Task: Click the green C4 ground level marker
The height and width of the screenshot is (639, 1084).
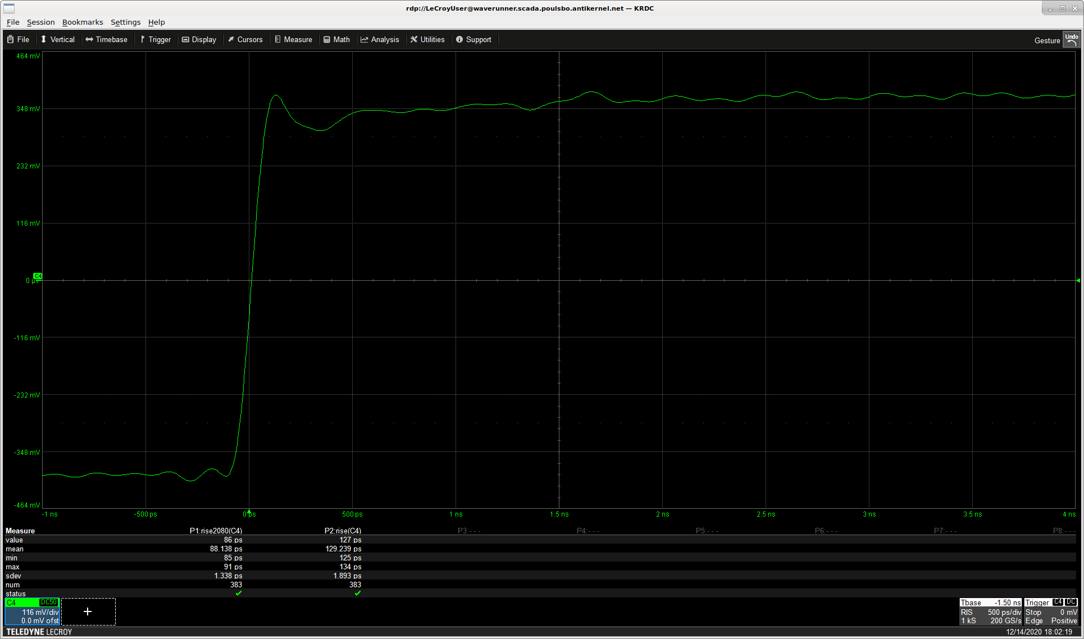Action: (38, 276)
